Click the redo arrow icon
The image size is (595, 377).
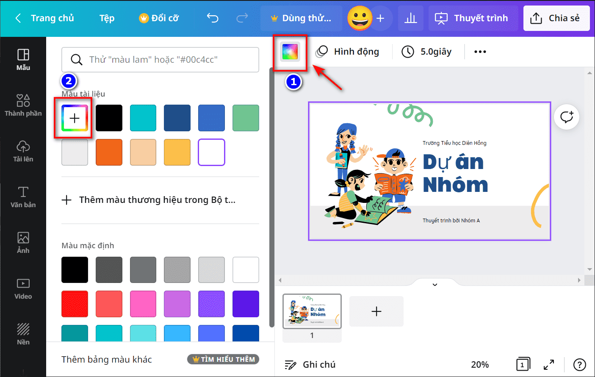pos(242,18)
